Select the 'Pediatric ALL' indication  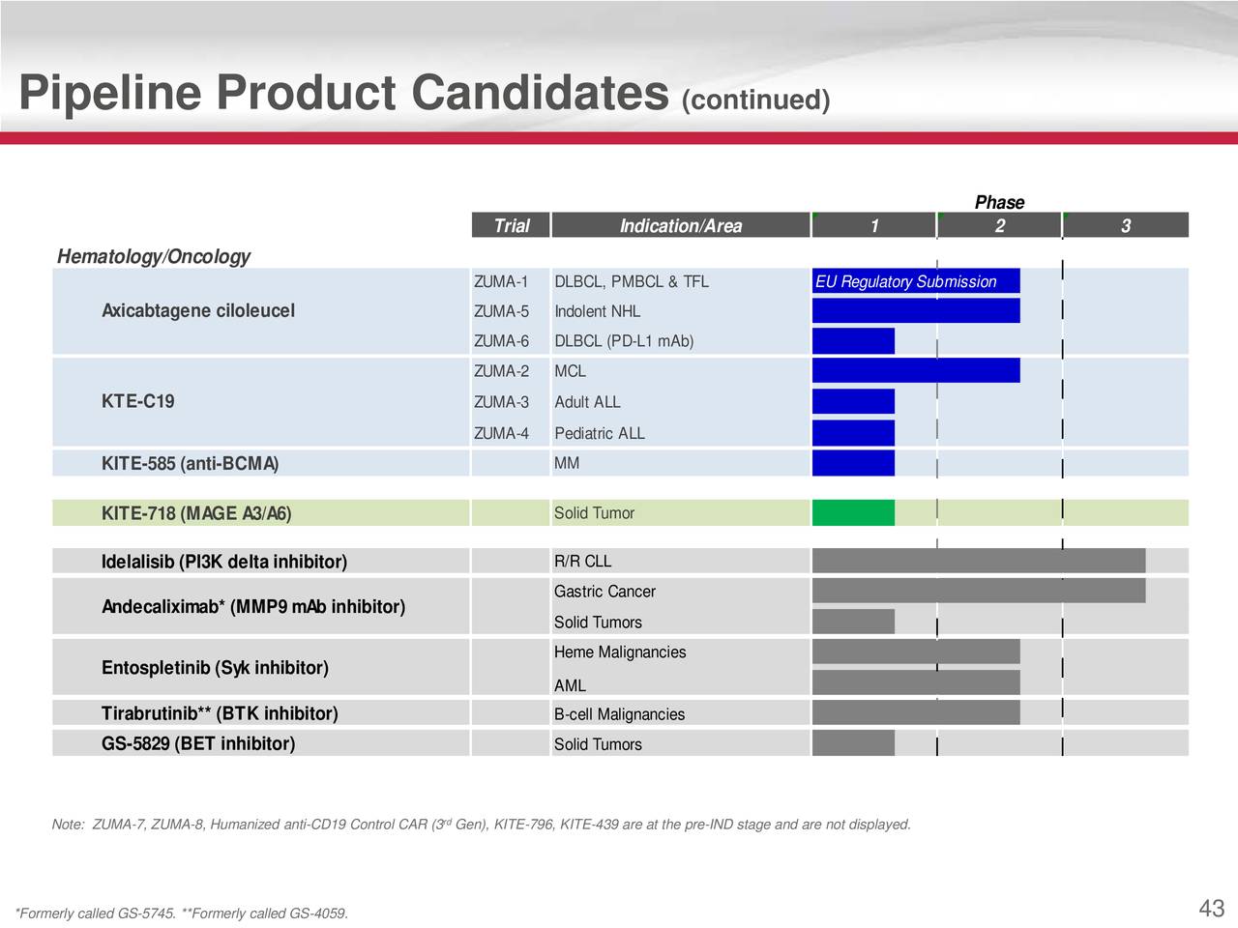[599, 433]
